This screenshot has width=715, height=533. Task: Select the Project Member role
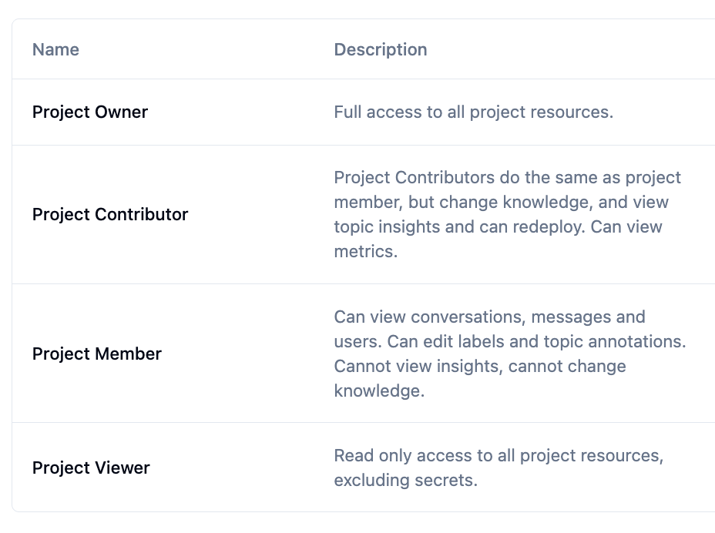tap(97, 354)
